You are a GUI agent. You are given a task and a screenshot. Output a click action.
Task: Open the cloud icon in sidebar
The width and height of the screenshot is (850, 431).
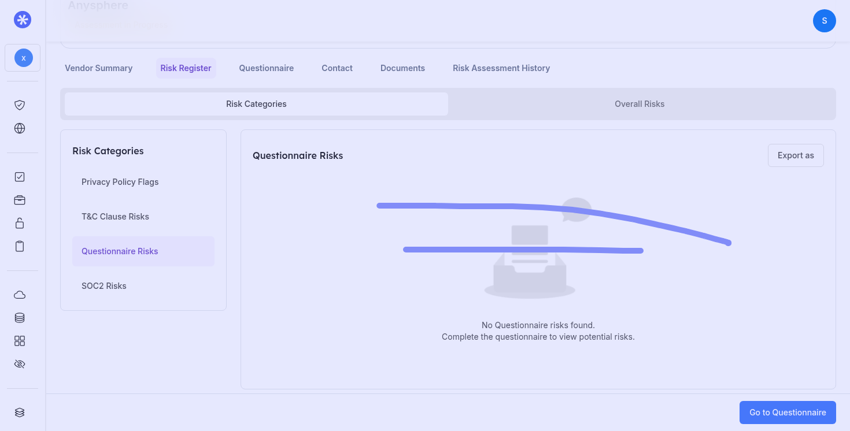click(x=20, y=295)
